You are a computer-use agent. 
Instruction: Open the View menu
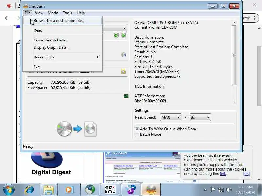[39, 13]
